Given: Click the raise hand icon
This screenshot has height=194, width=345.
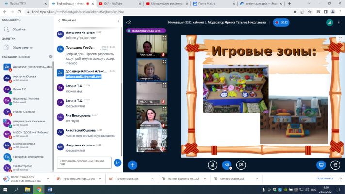Looking at the screenshot, I should tap(335, 165).
